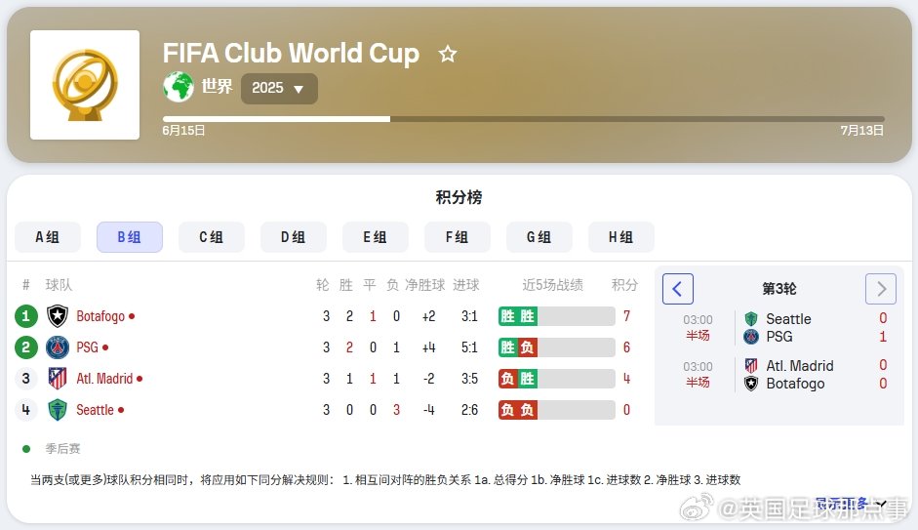918x530 pixels.
Task: Click the 积分榜 heading
Action: coord(459,197)
